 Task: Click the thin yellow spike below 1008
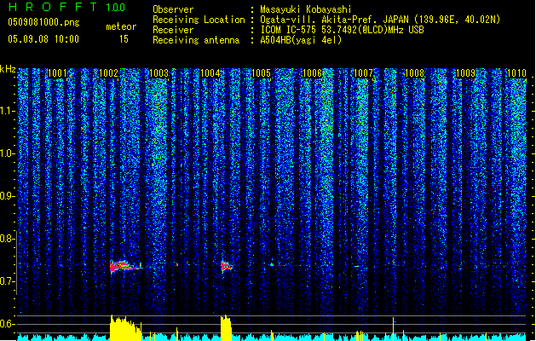click(393, 329)
